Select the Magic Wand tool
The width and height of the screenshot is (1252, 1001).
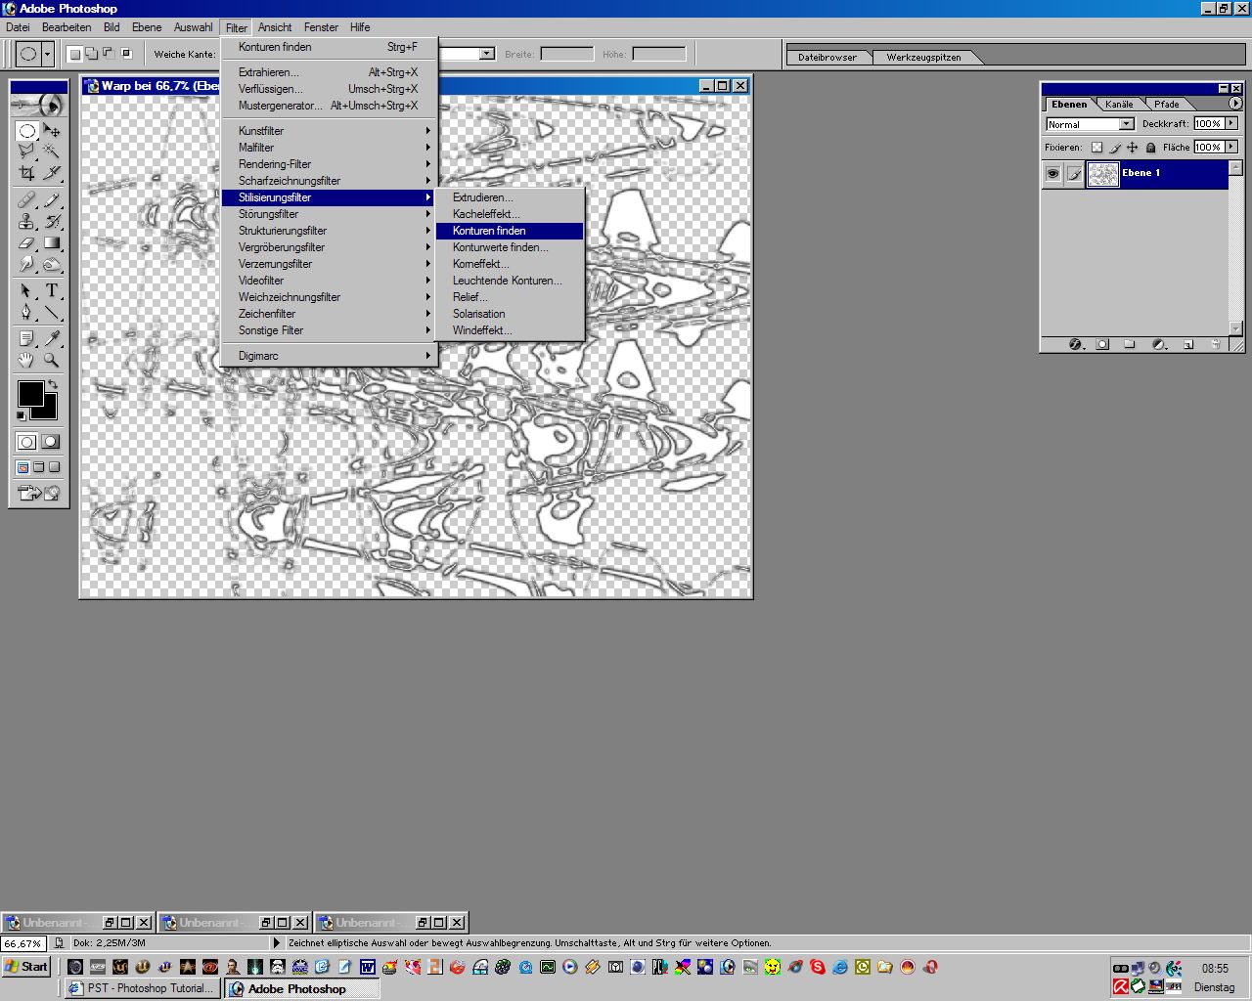pos(52,152)
